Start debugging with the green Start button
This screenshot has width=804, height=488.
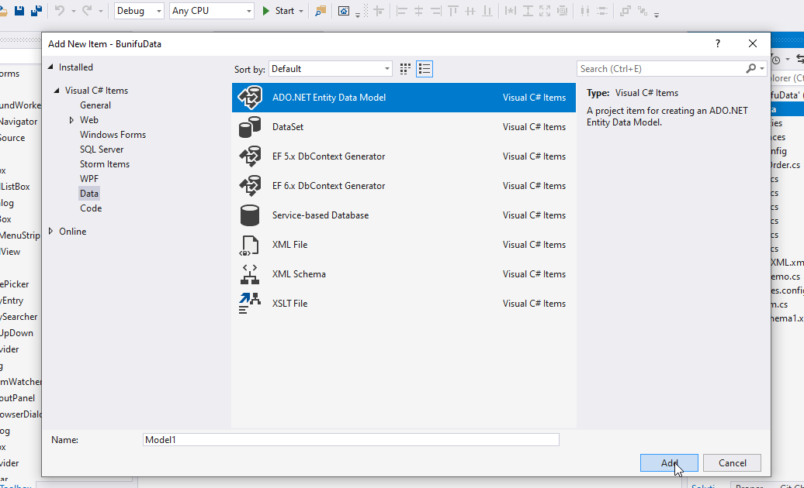pos(279,11)
